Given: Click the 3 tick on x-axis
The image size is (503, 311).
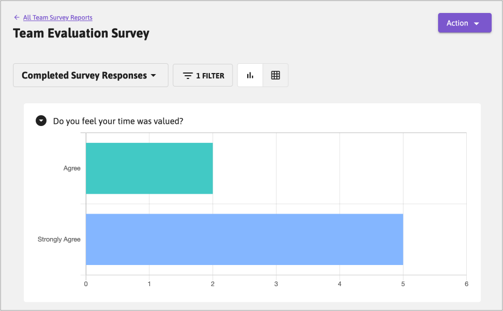Looking at the screenshot, I should 276,284.
